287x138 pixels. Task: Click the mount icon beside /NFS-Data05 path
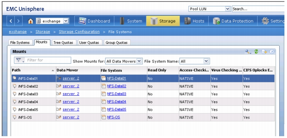15,109
